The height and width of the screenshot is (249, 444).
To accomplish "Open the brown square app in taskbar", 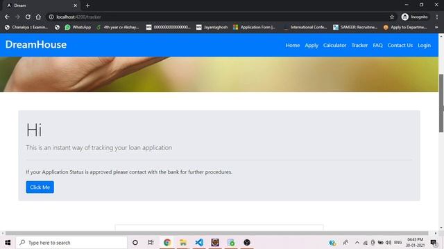I will pyautogui.click(x=215, y=243).
